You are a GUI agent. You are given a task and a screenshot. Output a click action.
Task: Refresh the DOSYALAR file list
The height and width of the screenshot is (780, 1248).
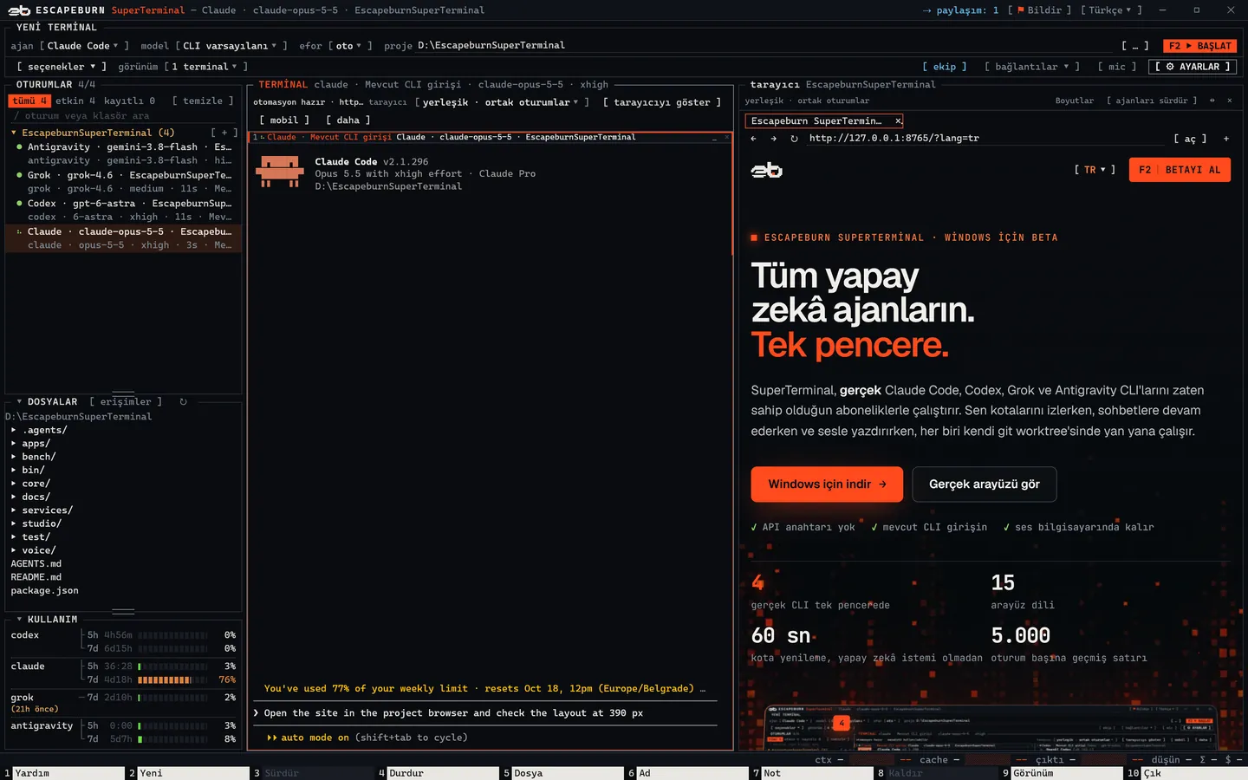coord(183,402)
